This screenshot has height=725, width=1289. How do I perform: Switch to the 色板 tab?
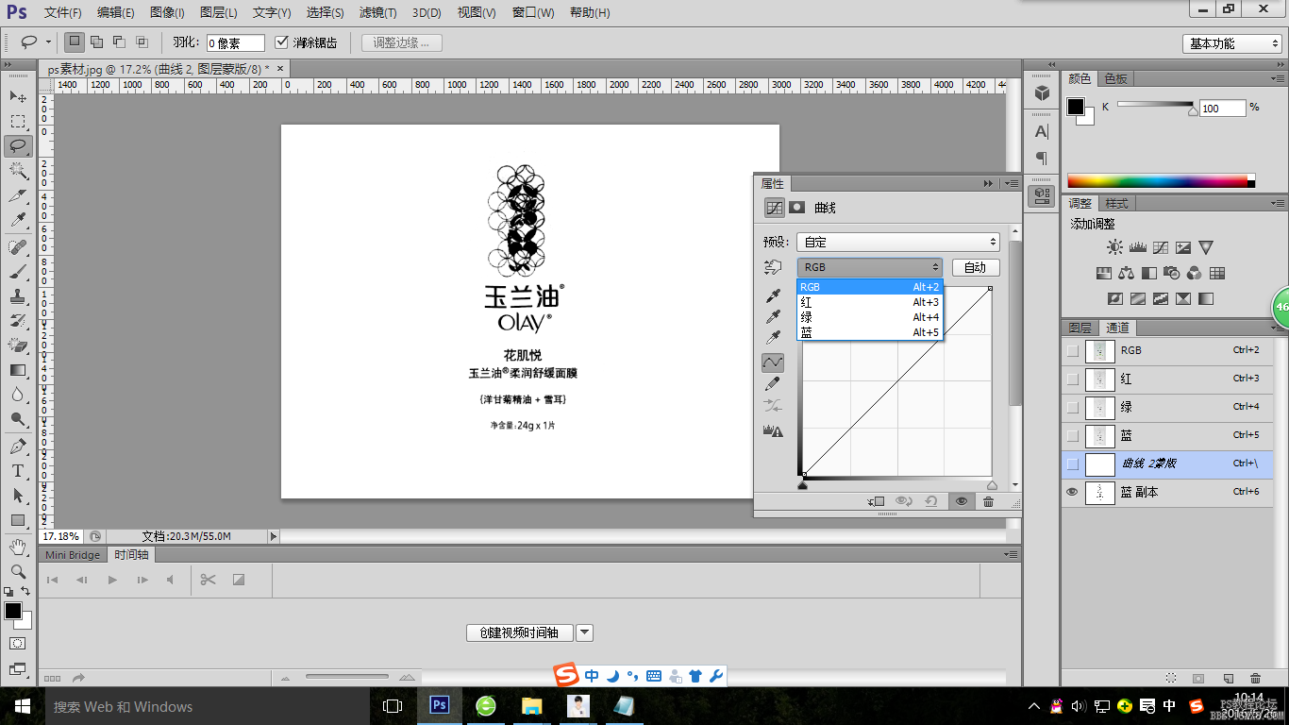pyautogui.click(x=1116, y=78)
